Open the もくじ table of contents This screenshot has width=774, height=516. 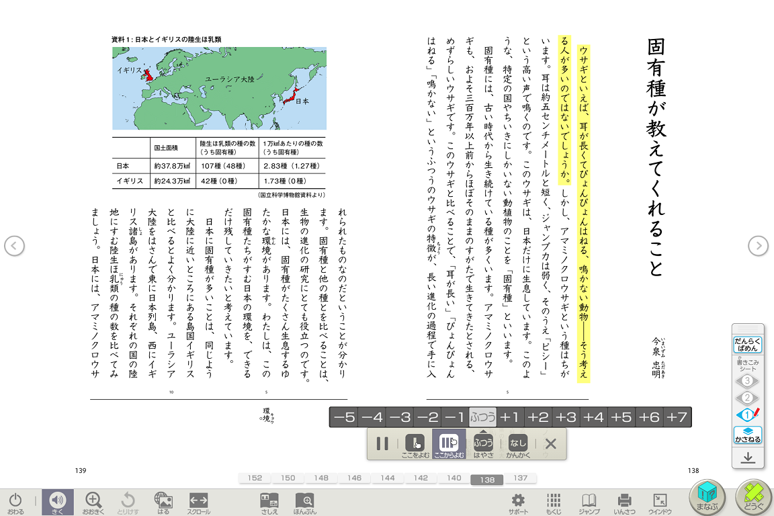[554, 503]
